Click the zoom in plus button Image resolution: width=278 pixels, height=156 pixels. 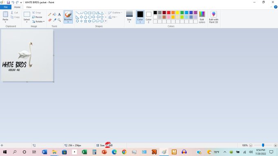(275, 145)
